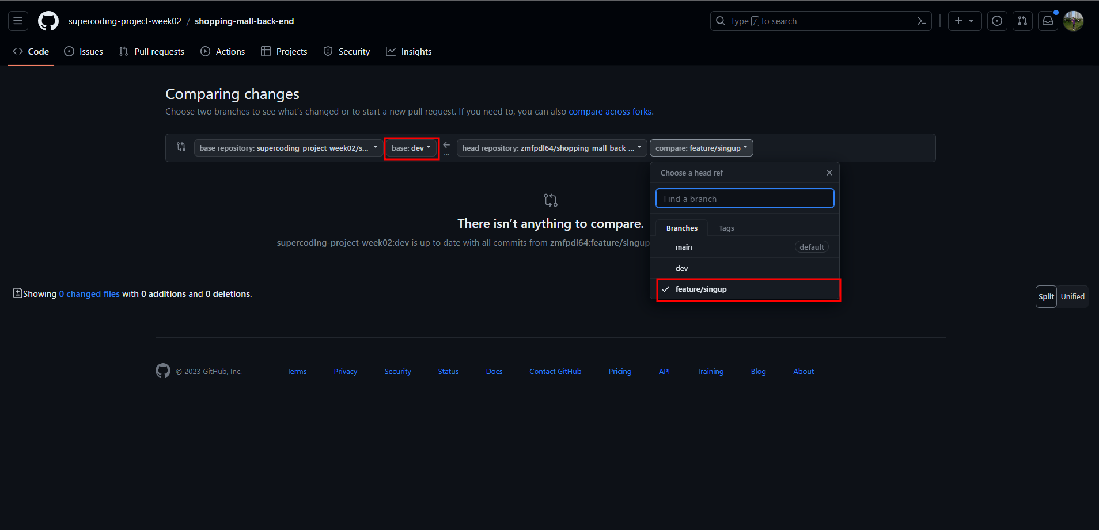Open the user avatar menu
1099x530 pixels.
coord(1074,21)
